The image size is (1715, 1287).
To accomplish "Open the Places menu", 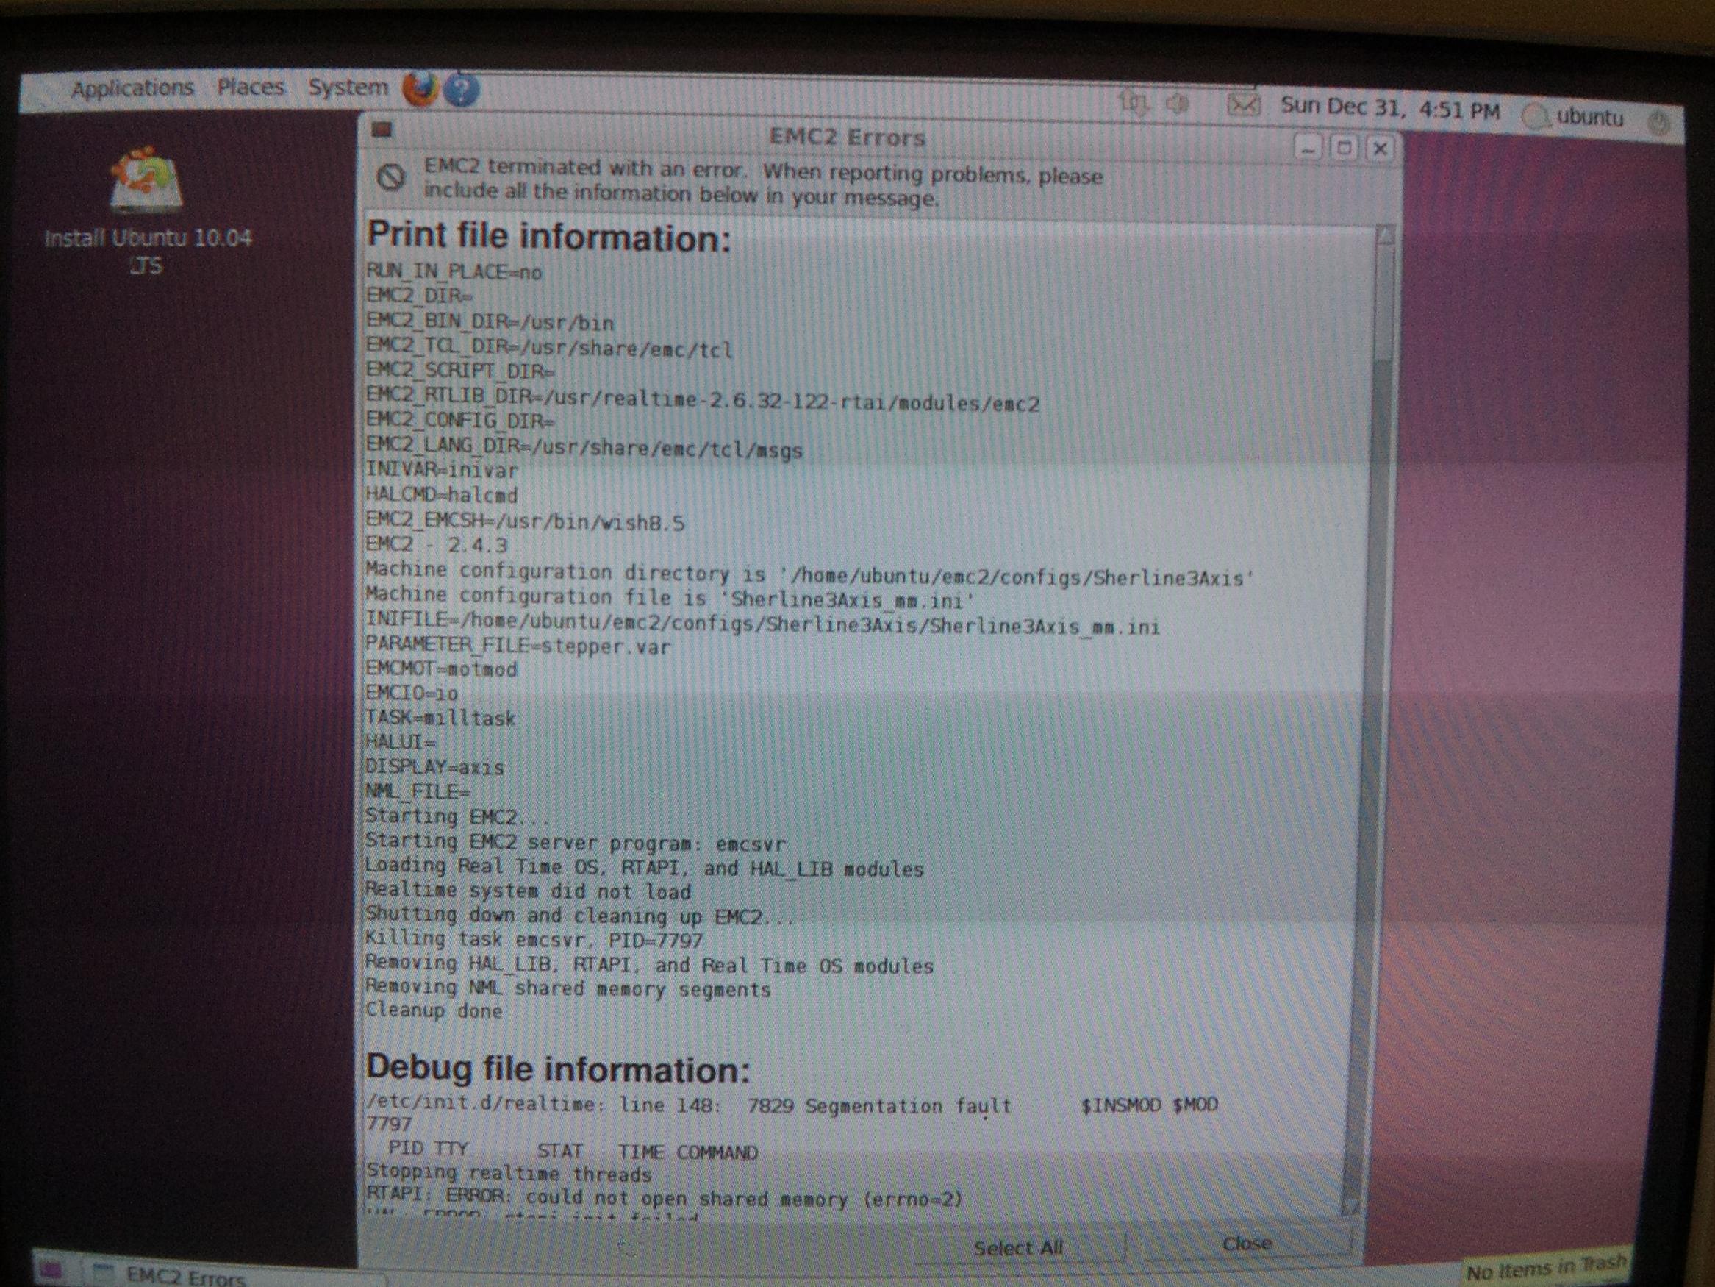I will point(251,87).
